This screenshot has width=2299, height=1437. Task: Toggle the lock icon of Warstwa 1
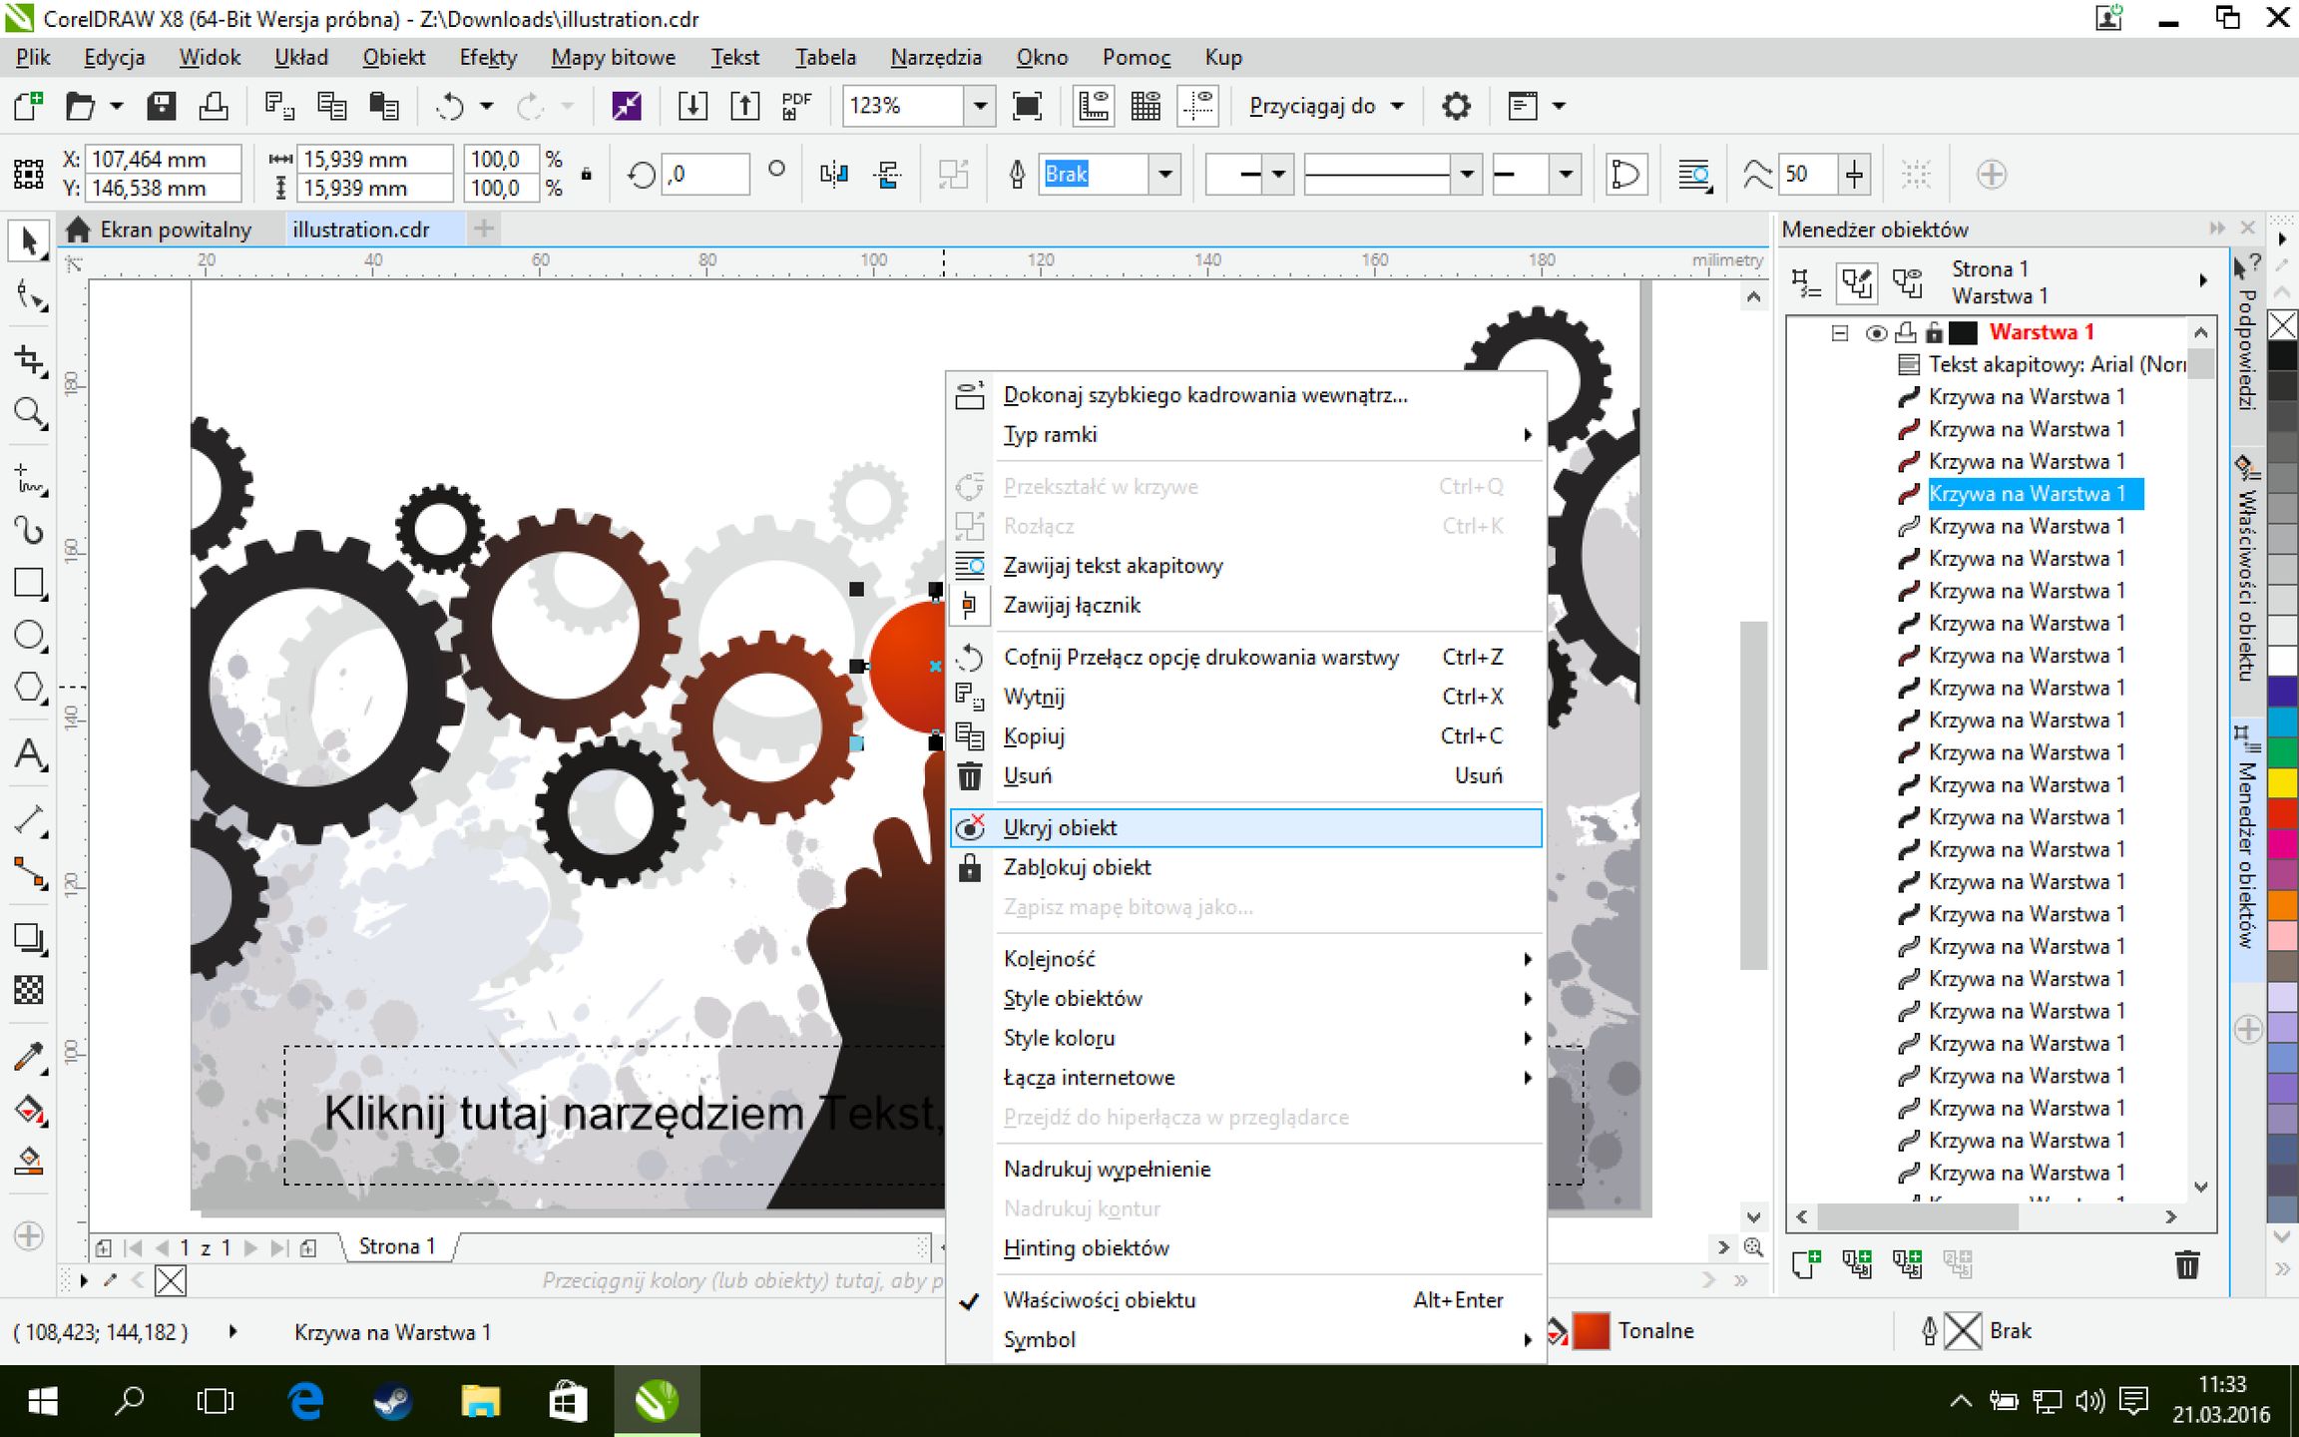[x=1934, y=332]
